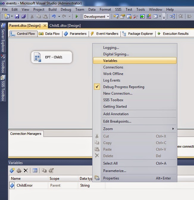Choose Select All in context menu
This screenshot has height=200, width=194.
[135, 163]
